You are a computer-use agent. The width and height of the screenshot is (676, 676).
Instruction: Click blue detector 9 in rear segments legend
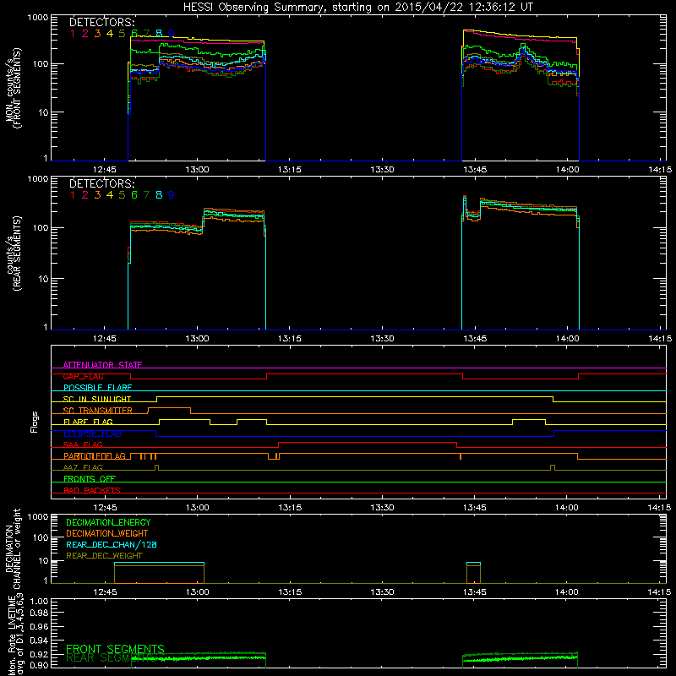[172, 195]
